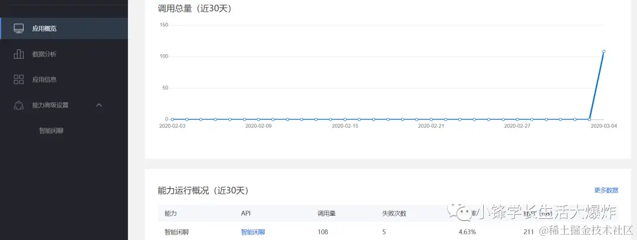Image resolution: width=637 pixels, height=240 pixels.
Task: Select the 能力高级设置 menu label
Action: pyautogui.click(x=50, y=105)
